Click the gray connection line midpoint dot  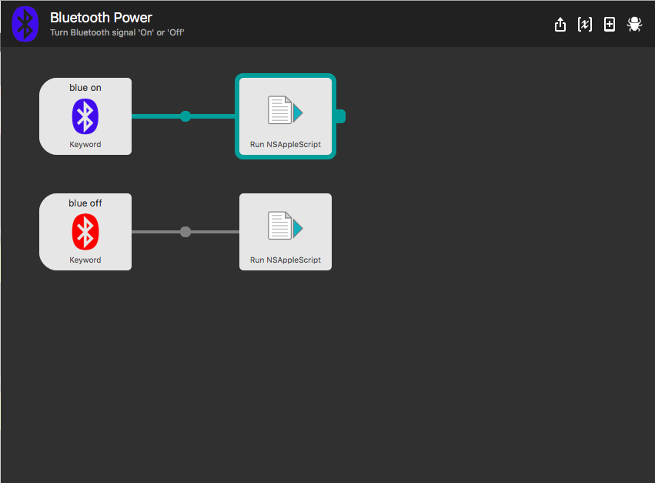(185, 232)
